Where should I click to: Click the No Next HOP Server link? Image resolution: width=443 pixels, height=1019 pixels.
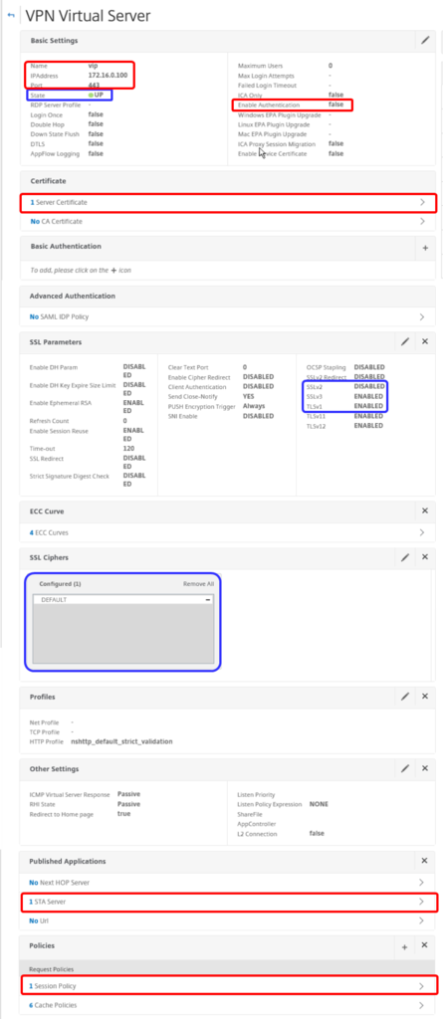pyautogui.click(x=59, y=883)
